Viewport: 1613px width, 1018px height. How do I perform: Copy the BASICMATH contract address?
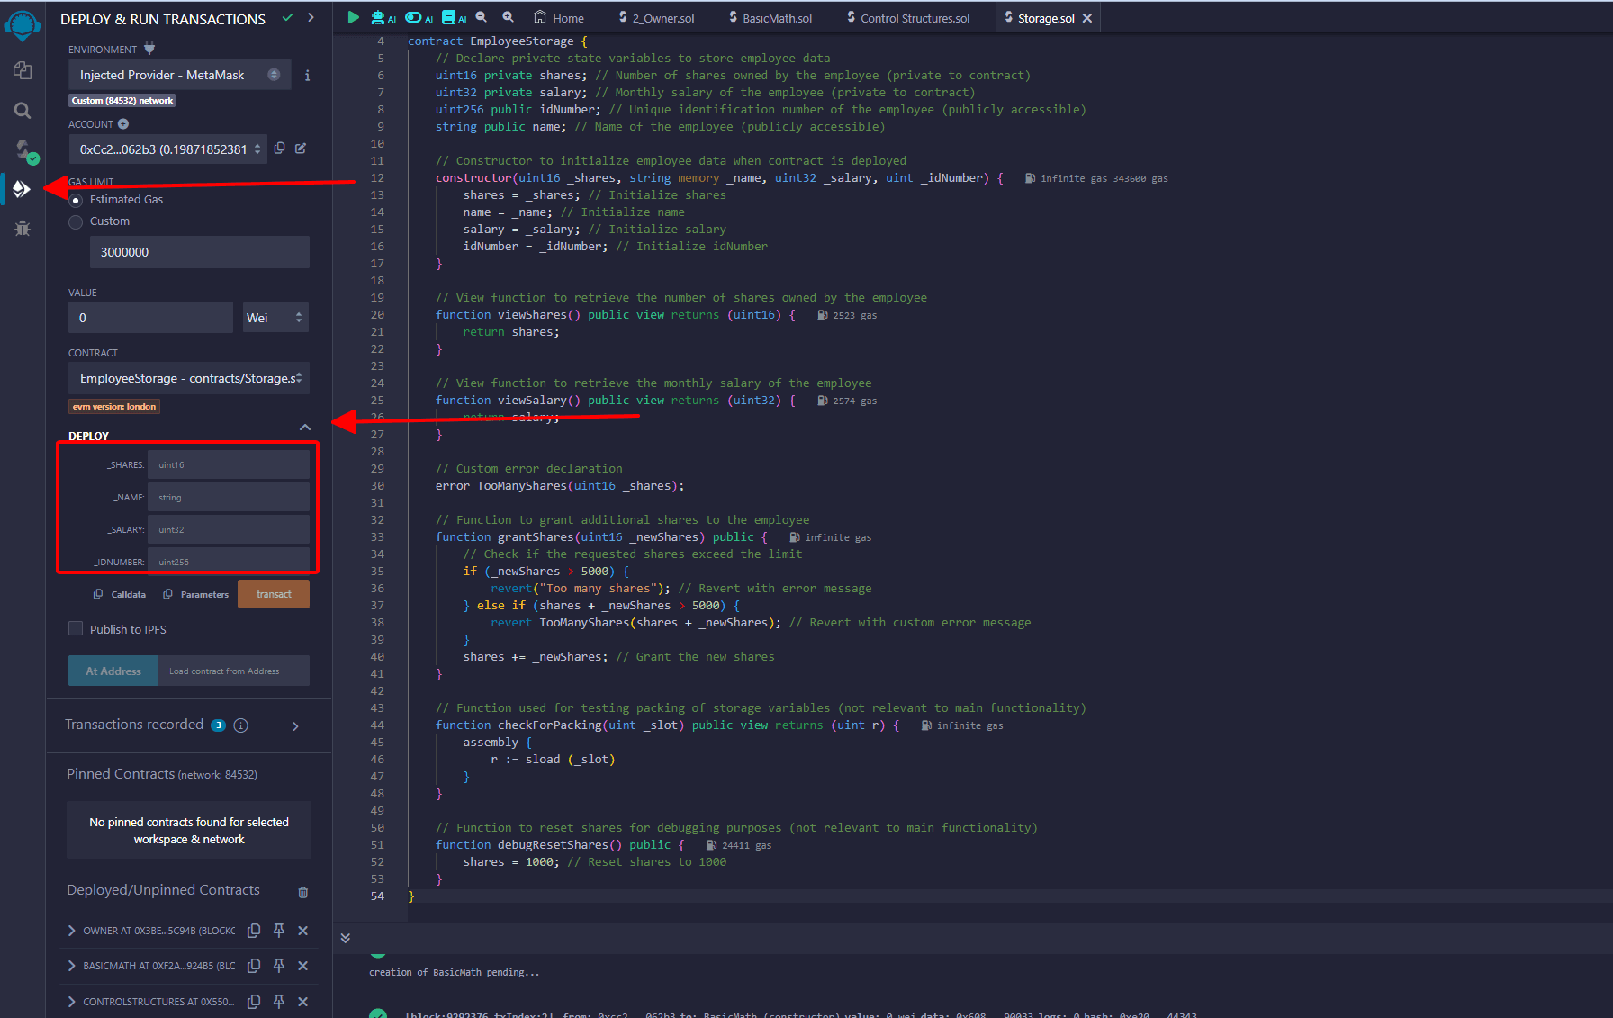(x=254, y=966)
